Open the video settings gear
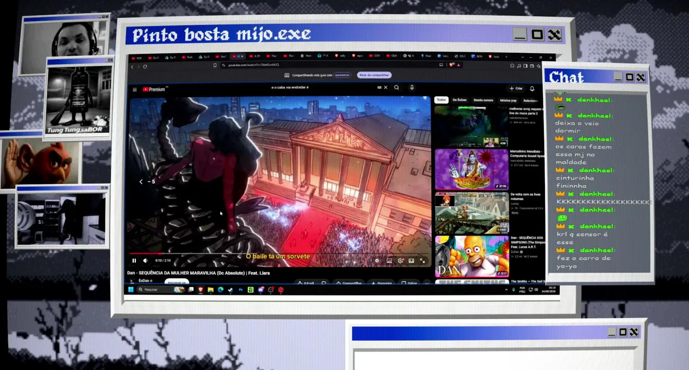This screenshot has width=689, height=370. click(400, 261)
